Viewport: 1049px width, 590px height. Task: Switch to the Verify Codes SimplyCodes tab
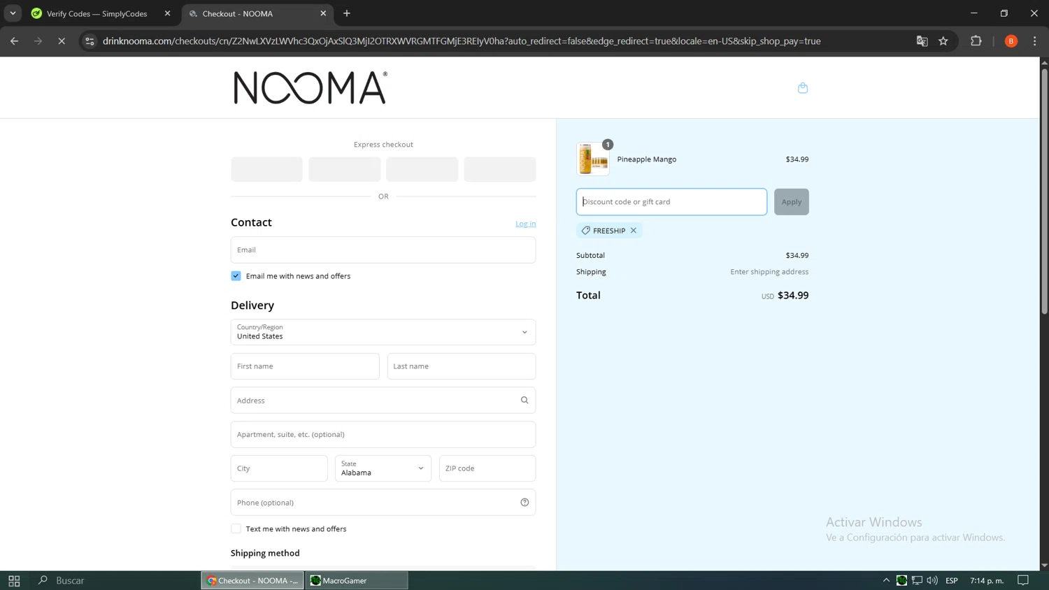[x=97, y=13]
